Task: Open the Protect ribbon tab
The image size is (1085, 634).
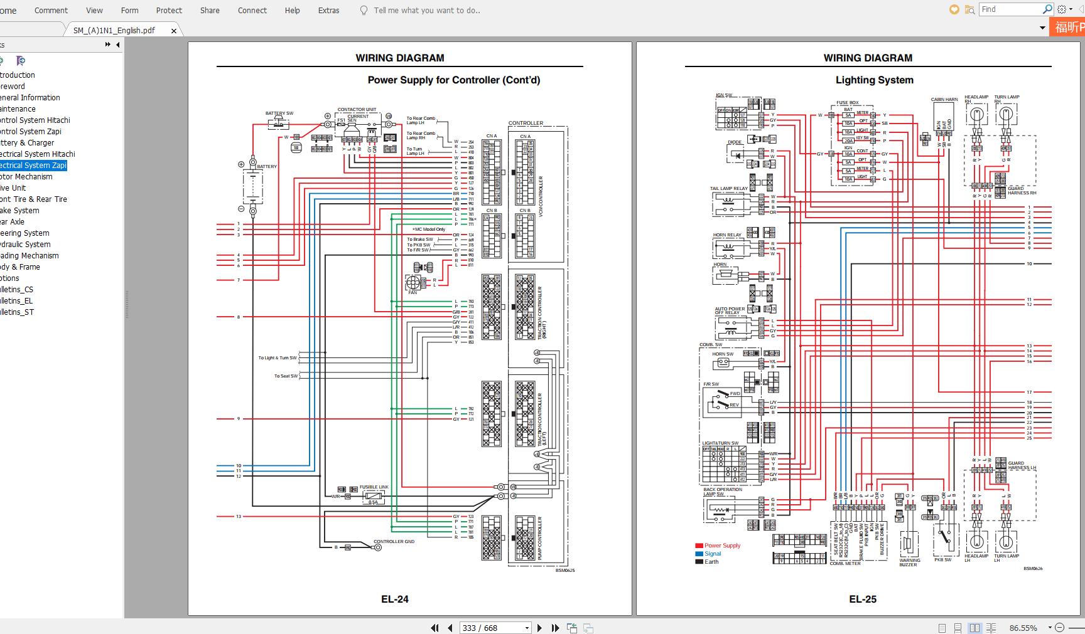Action: [x=169, y=10]
